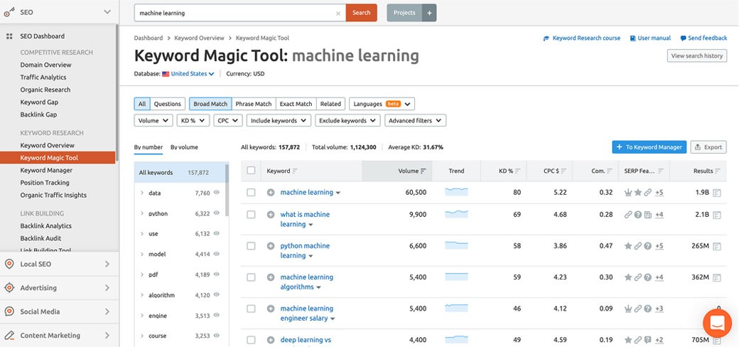Change the United States database dropdown

pyautogui.click(x=188, y=73)
